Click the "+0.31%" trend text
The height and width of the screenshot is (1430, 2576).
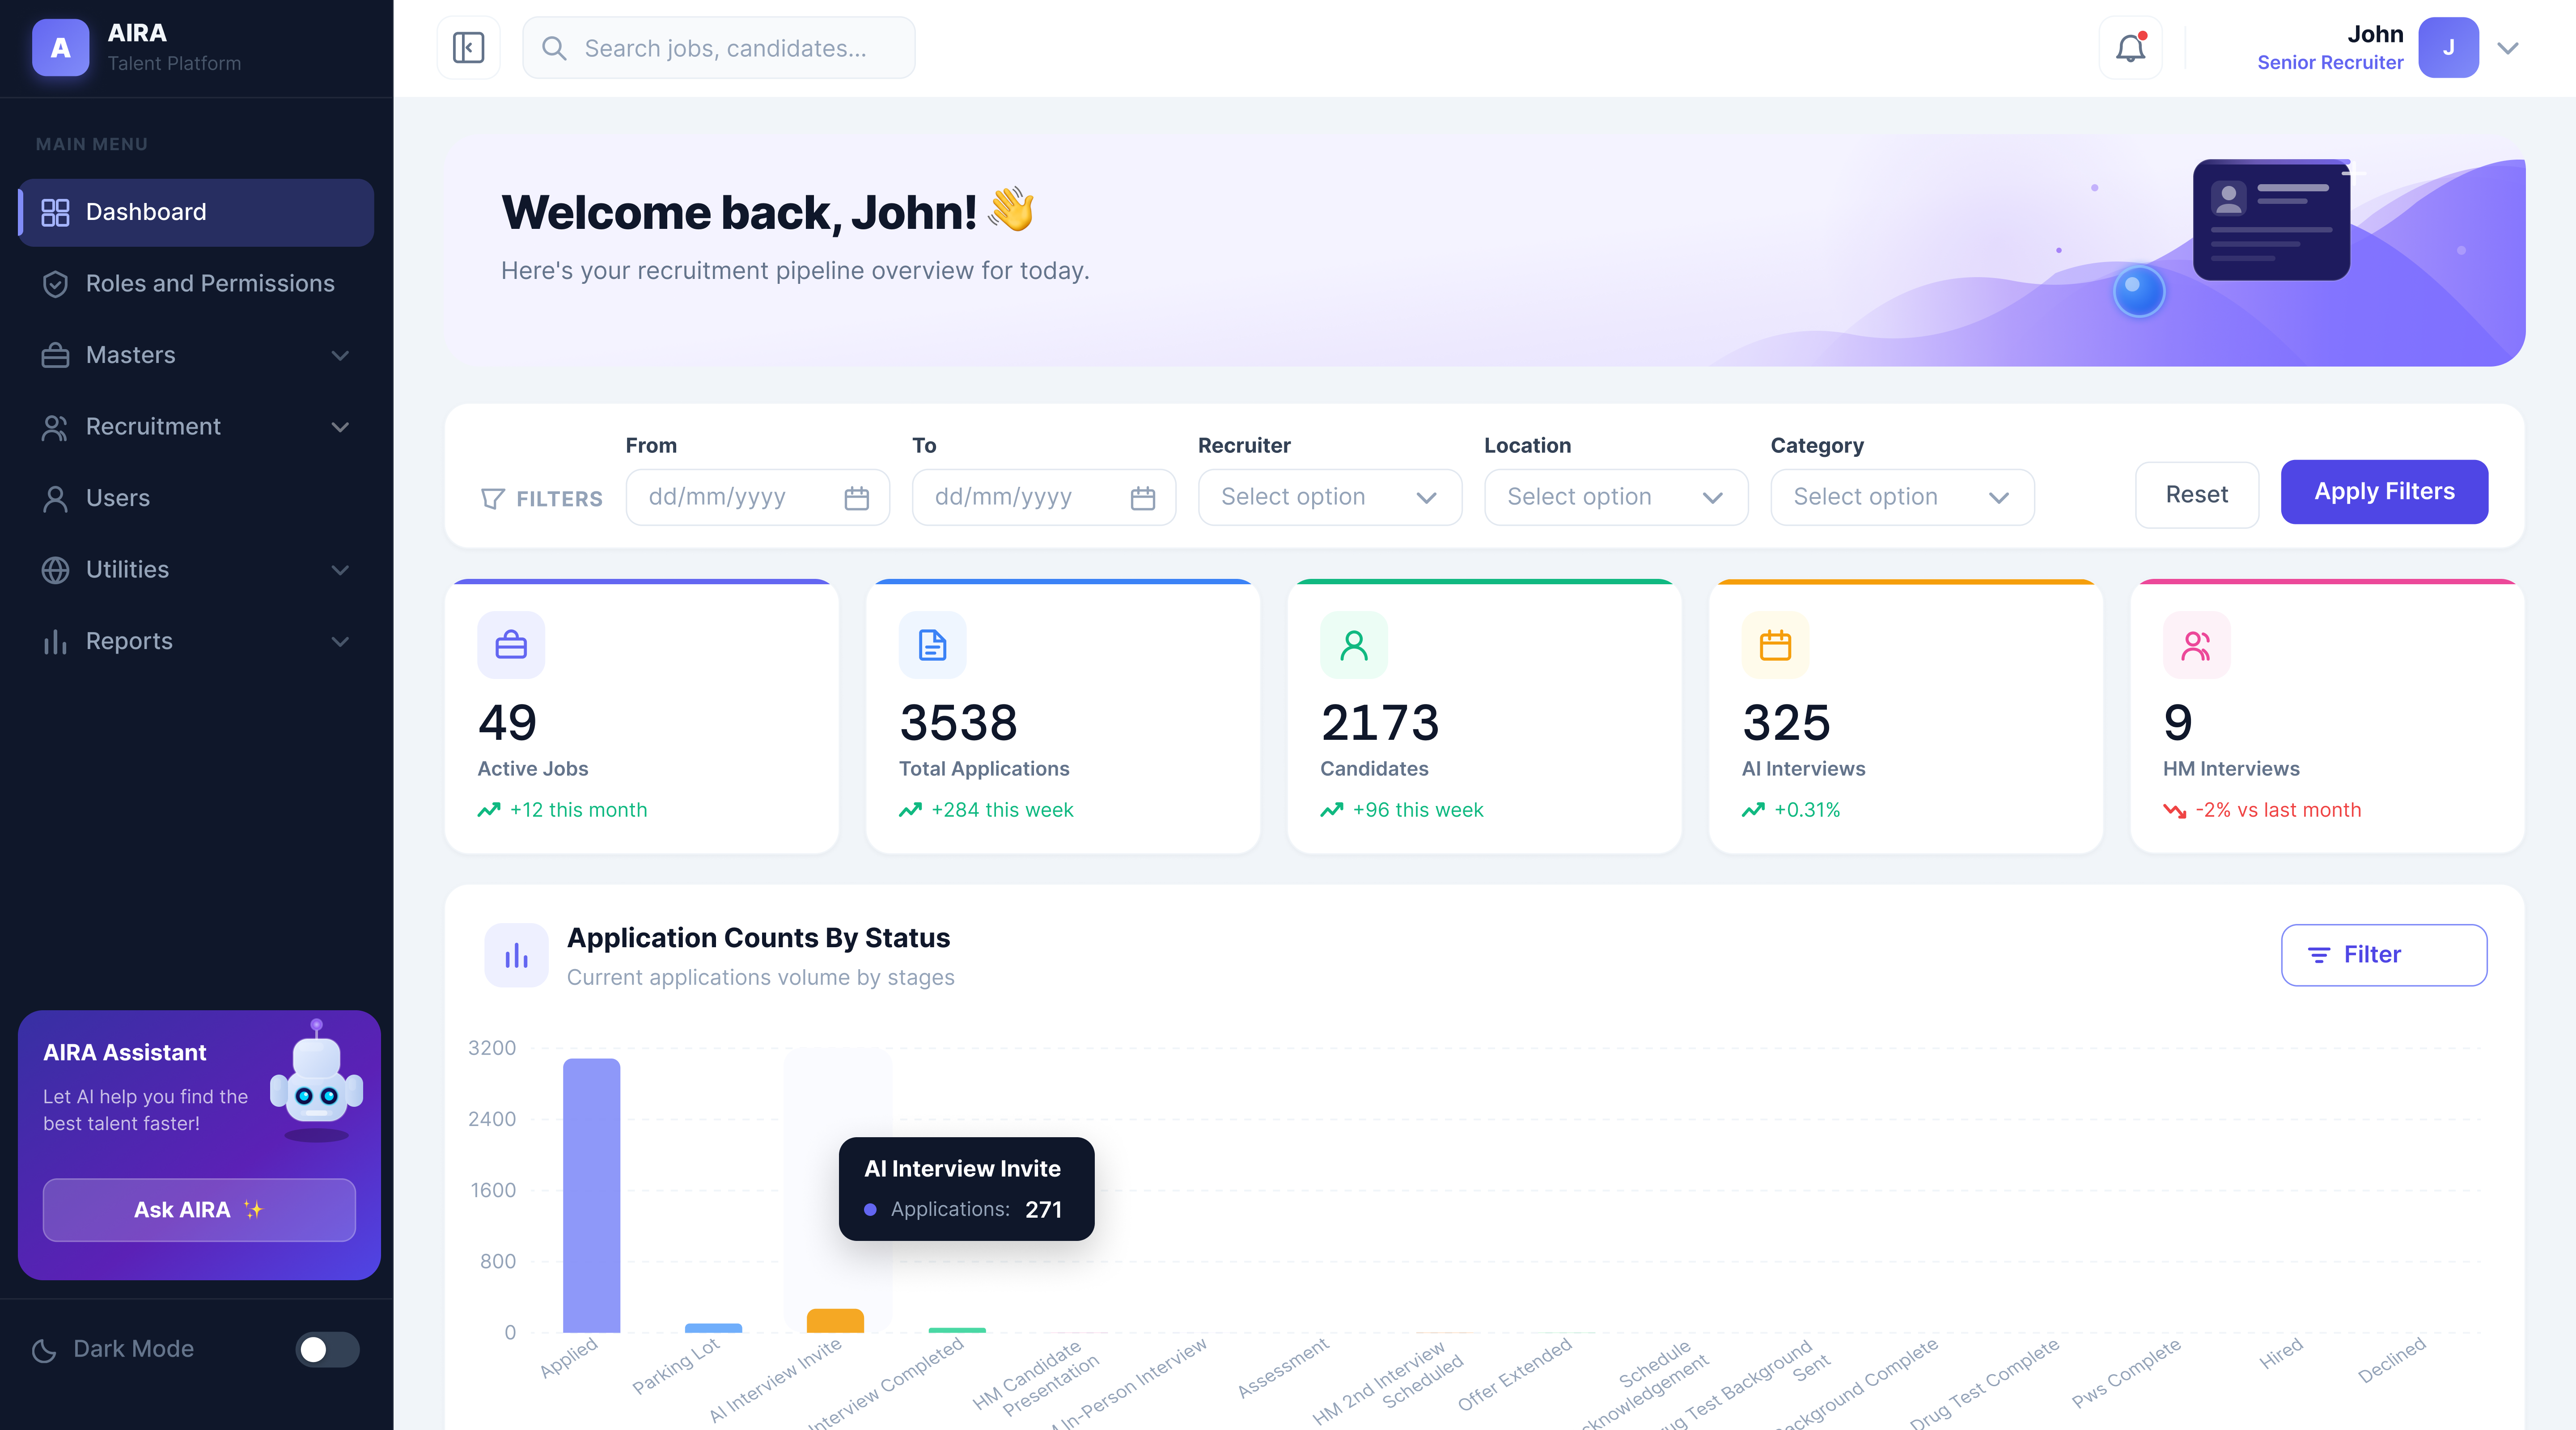(1807, 810)
